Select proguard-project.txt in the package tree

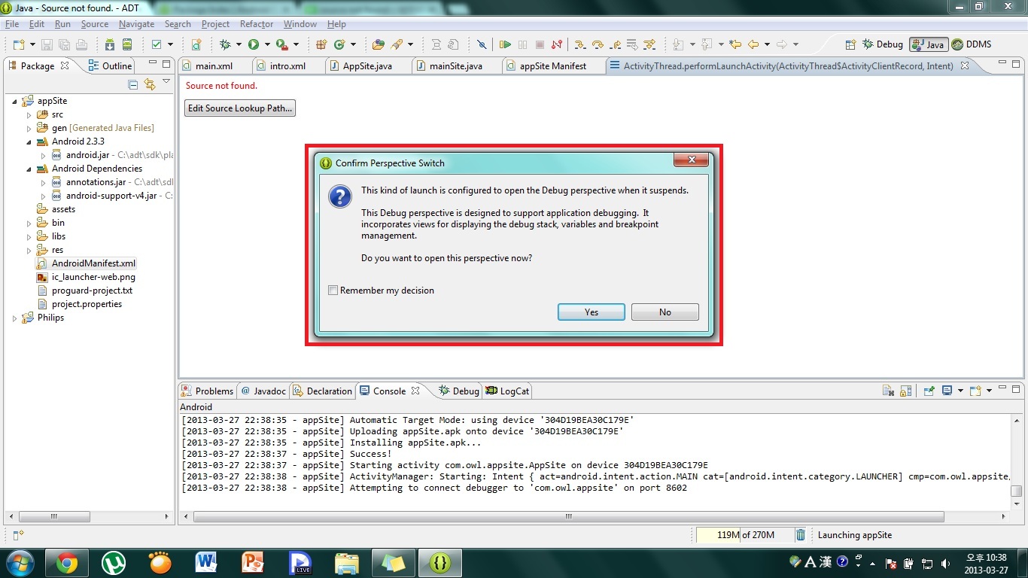(x=85, y=291)
